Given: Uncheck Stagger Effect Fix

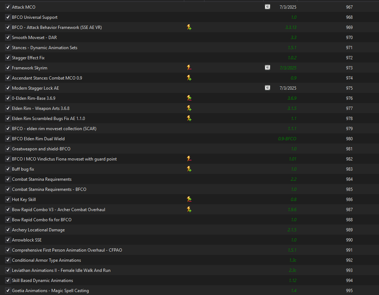Looking at the screenshot, I should [8, 58].
